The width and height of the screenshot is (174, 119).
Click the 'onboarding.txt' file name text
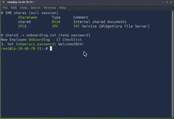pyautogui.click(x=41, y=35)
